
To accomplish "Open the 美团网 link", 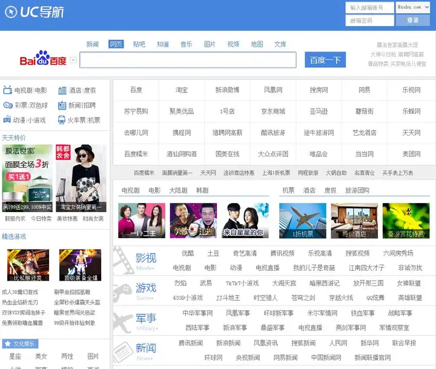I will pos(411,154).
